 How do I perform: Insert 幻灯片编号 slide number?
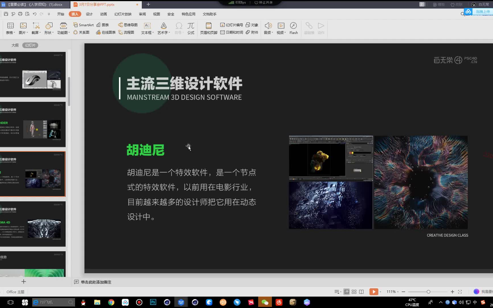click(x=231, y=25)
